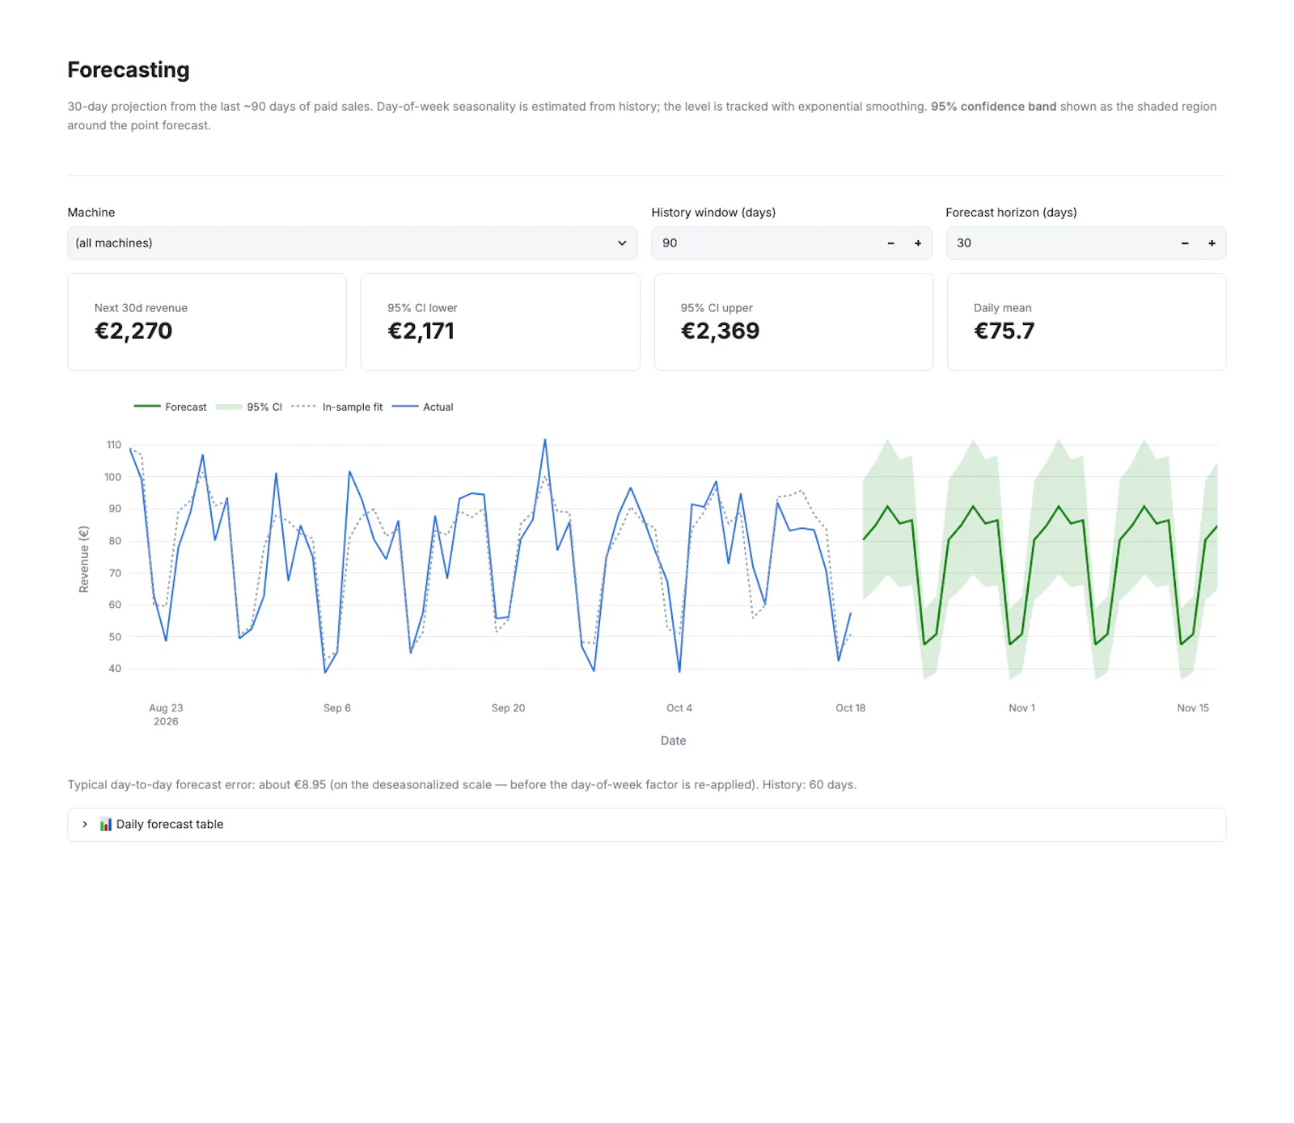Click the Date x-axis title

click(x=673, y=741)
